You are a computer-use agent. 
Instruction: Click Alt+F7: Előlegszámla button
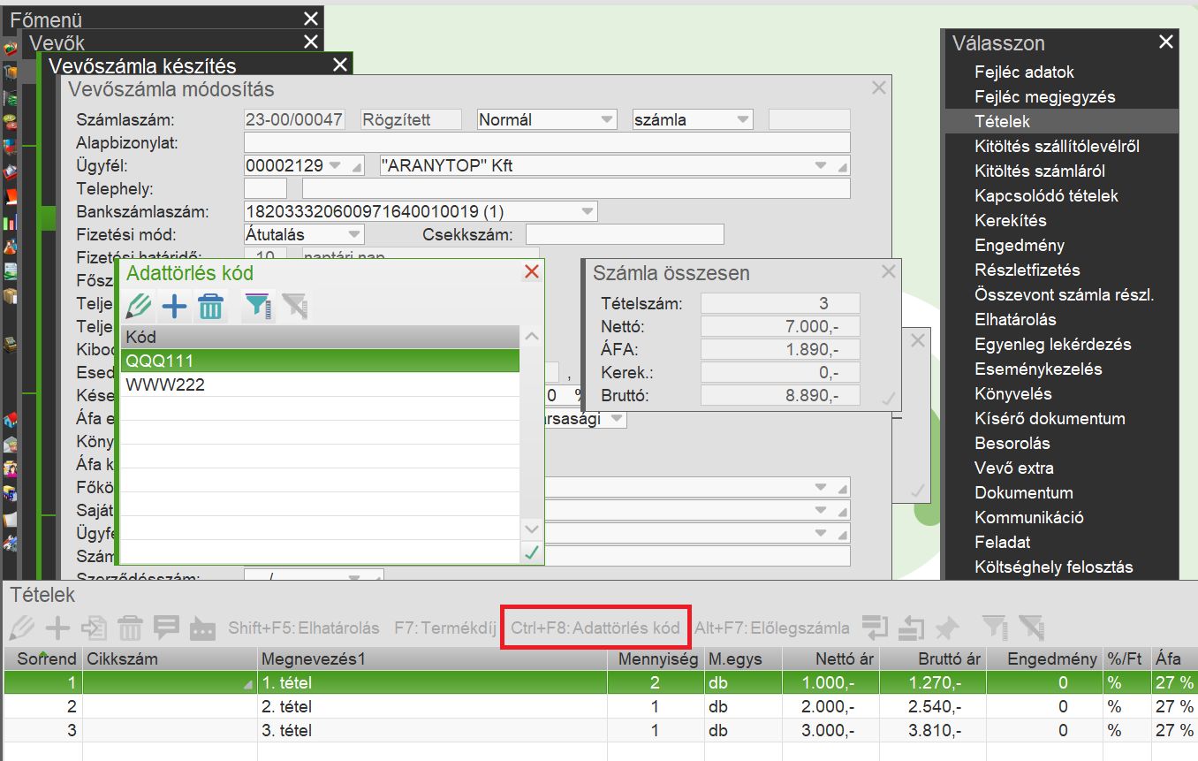[x=771, y=628]
